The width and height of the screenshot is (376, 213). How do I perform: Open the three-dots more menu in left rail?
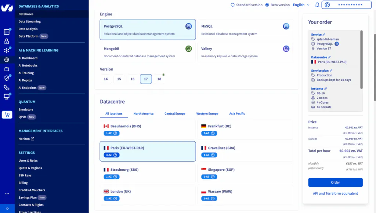tap(7, 194)
